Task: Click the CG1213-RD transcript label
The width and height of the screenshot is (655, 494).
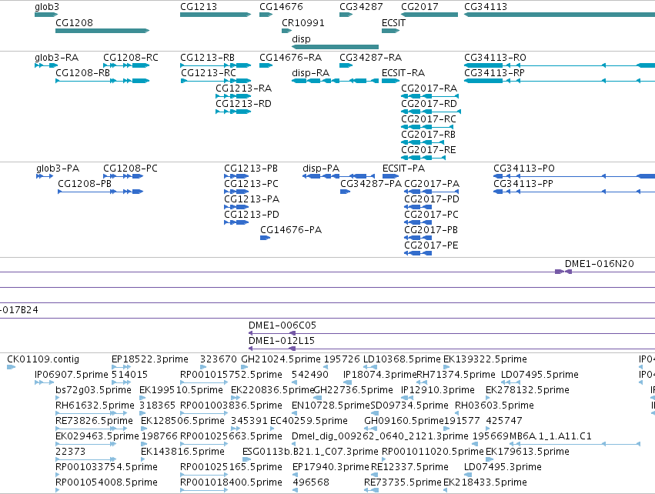Action: (x=243, y=103)
